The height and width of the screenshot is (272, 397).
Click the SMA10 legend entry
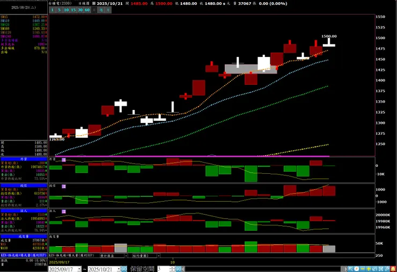[23, 21]
